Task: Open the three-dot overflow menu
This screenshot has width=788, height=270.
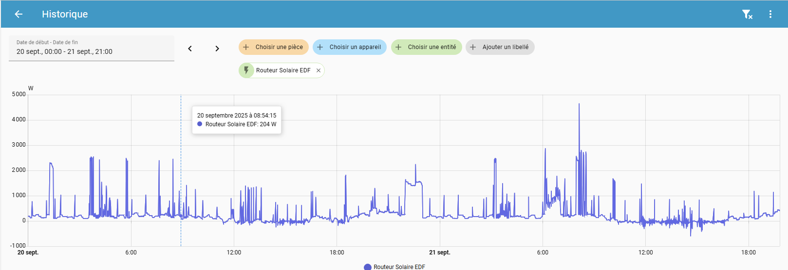Action: pos(770,15)
